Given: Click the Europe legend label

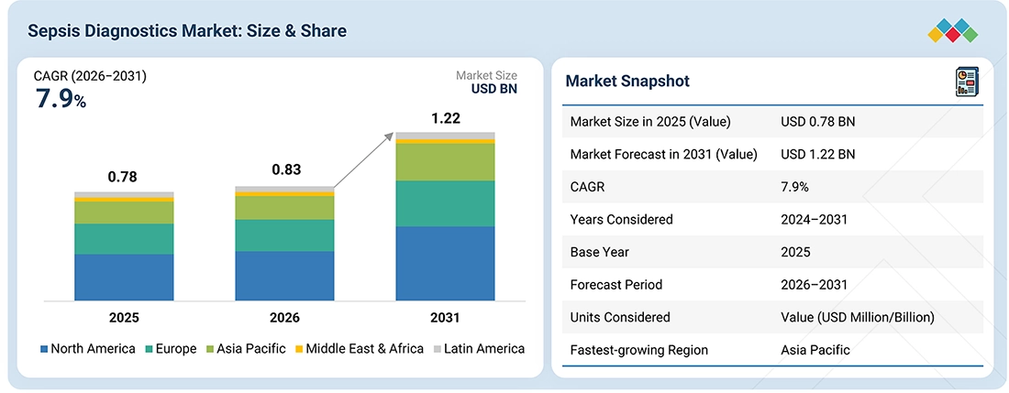Looking at the screenshot, I should point(176,350).
